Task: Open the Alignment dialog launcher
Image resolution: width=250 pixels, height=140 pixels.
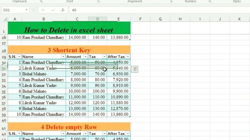Action: (x=171, y=1)
